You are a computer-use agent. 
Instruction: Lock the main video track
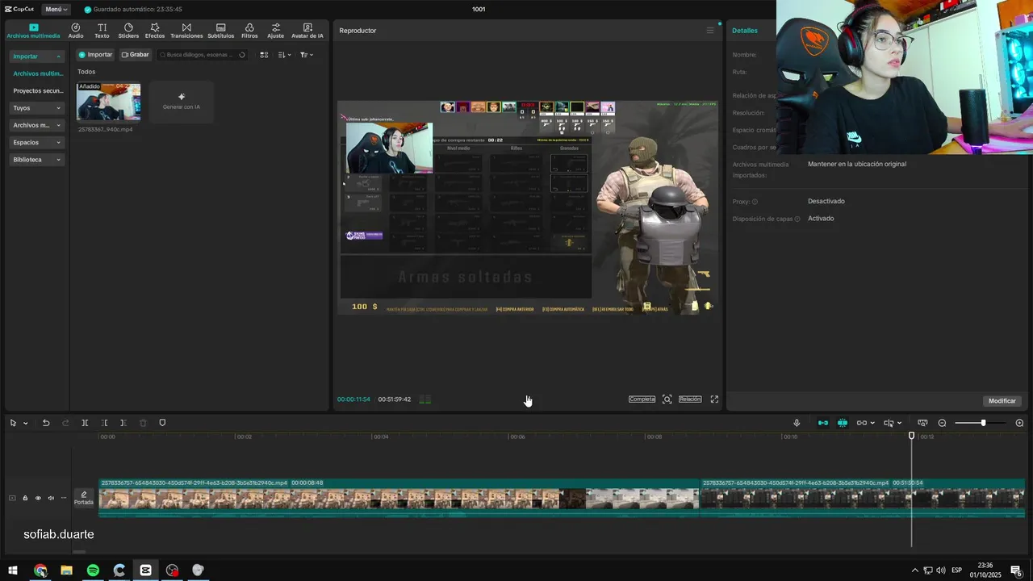(x=25, y=498)
